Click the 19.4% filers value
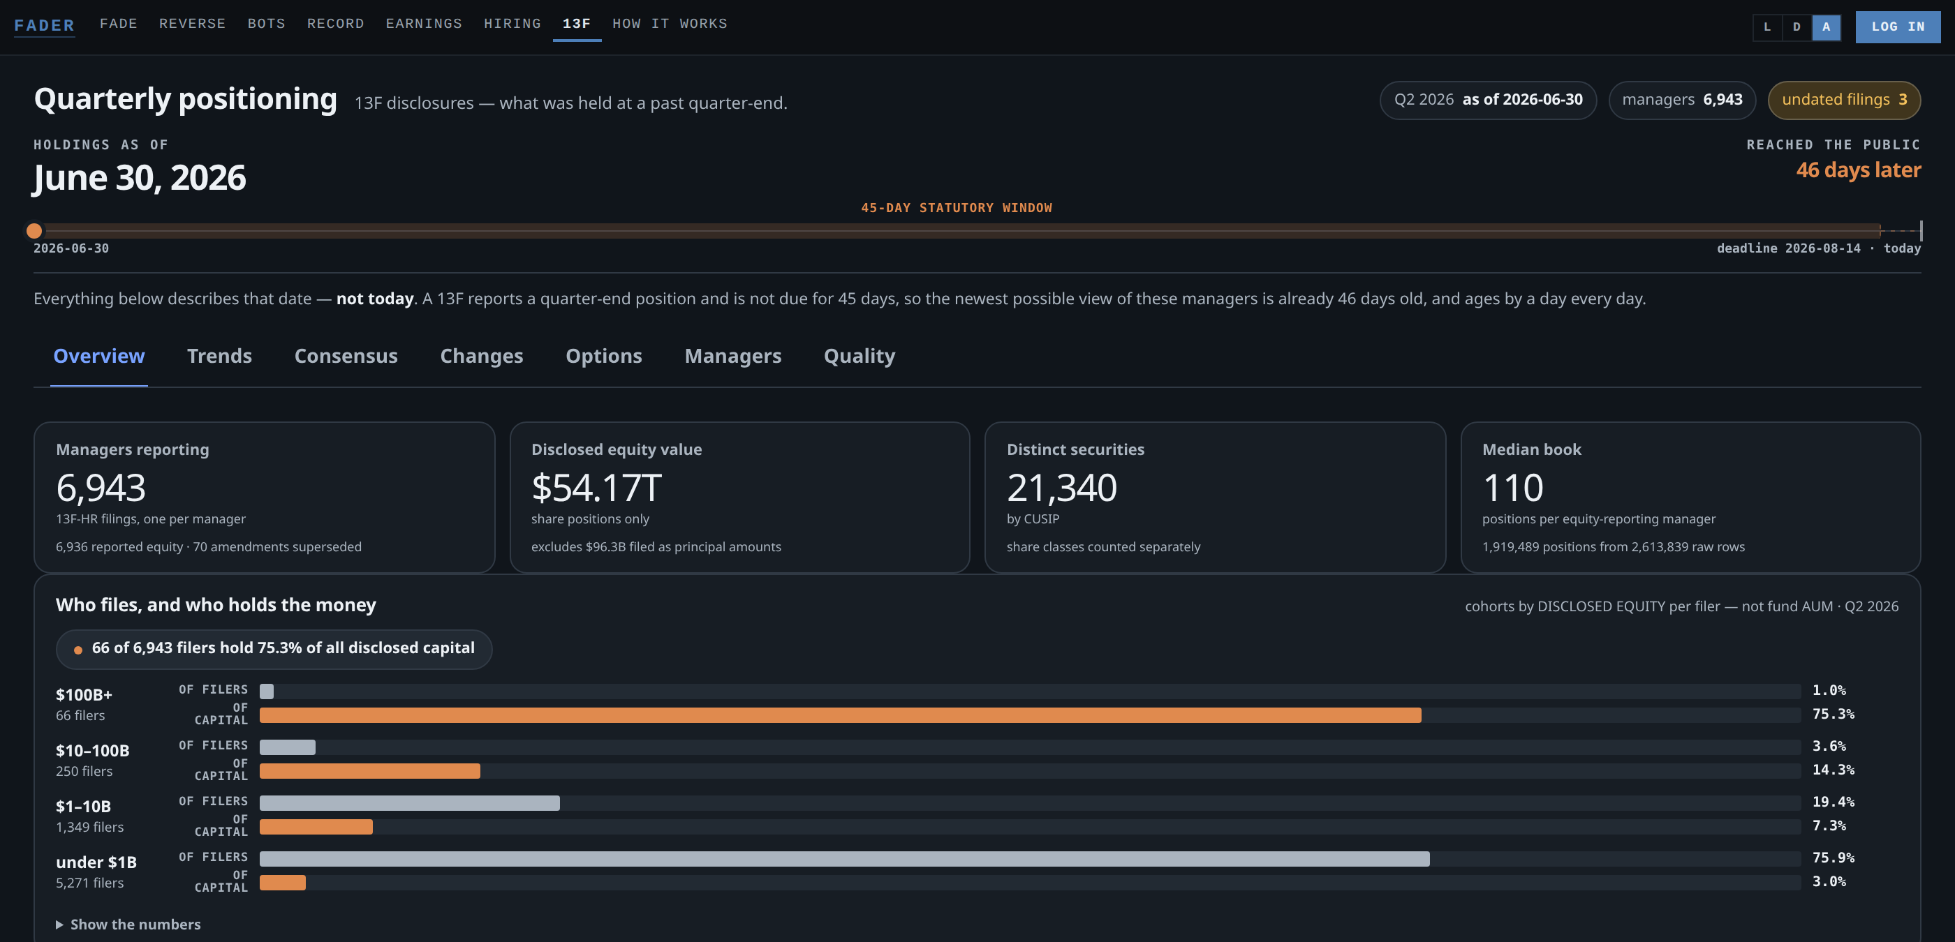The image size is (1955, 942). click(1834, 802)
